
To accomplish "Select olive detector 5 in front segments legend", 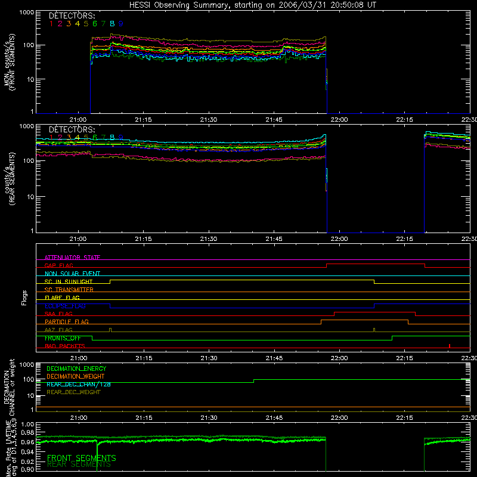I will click(x=86, y=23).
